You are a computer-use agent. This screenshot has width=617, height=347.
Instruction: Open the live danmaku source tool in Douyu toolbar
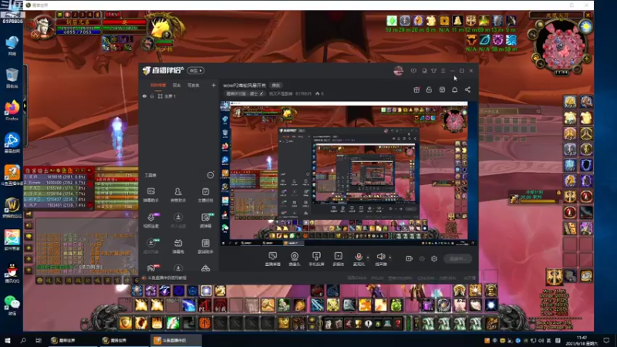[272, 259]
